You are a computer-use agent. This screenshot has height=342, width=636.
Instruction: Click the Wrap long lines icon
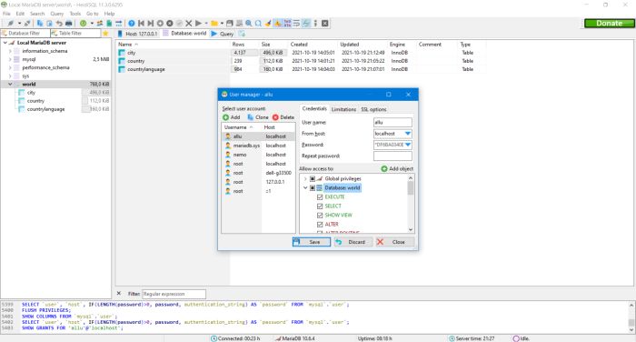(x=296, y=23)
